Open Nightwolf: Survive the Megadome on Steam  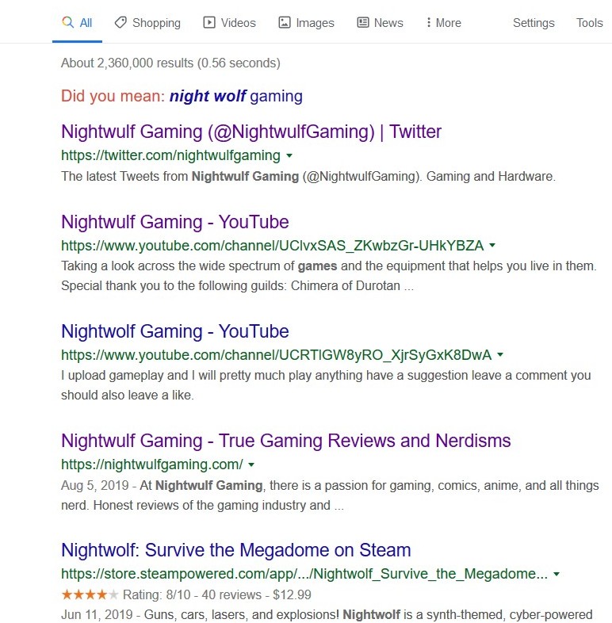[x=236, y=550]
